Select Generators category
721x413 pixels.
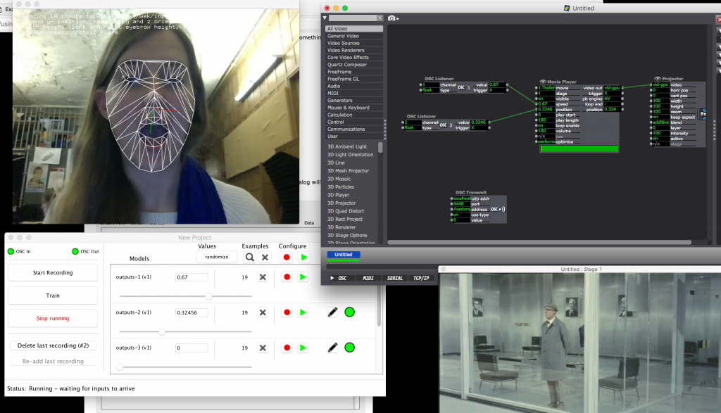(354, 101)
